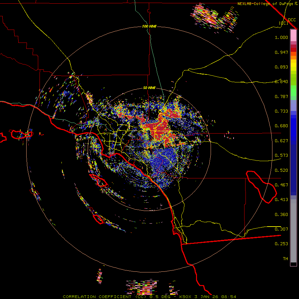
Task: Select the 0.253 scale value
Action: coord(281,244)
